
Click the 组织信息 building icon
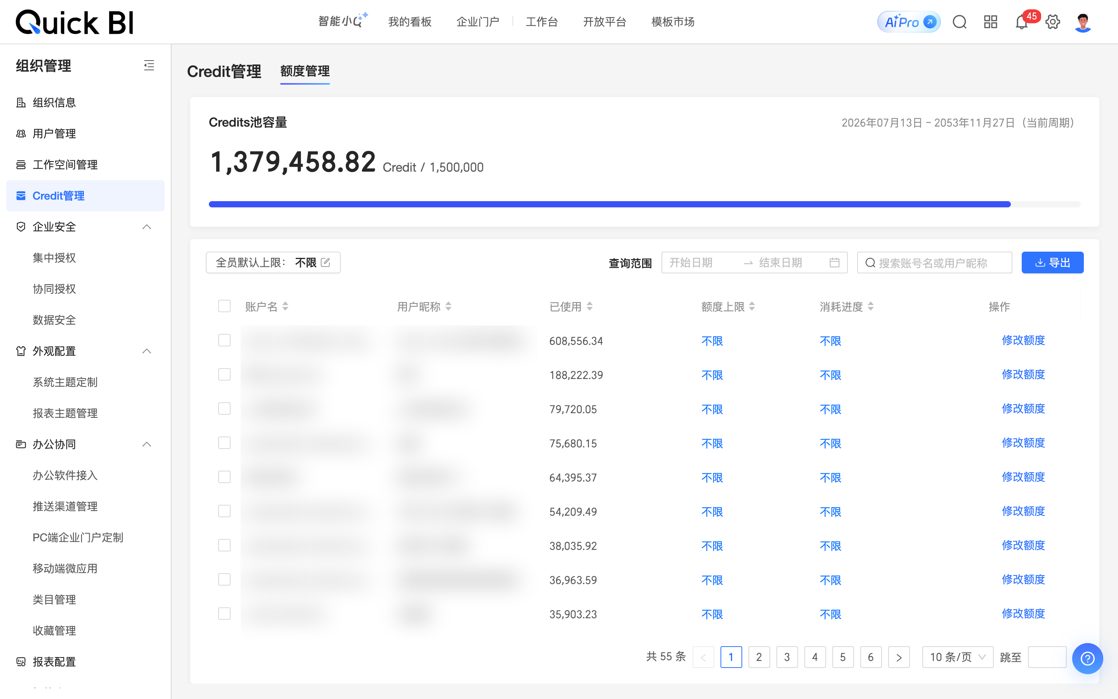(x=21, y=103)
